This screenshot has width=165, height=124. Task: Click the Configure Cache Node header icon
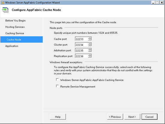5,10
